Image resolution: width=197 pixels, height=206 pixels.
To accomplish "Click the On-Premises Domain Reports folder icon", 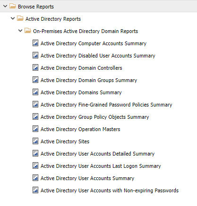I will click(28, 31).
